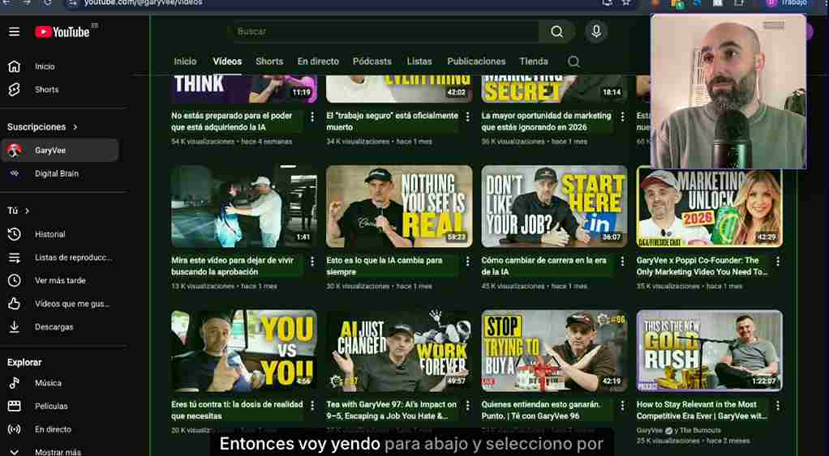The height and width of the screenshot is (456, 829).
Task: Open Listas de reproducción icon
Action: [15, 258]
